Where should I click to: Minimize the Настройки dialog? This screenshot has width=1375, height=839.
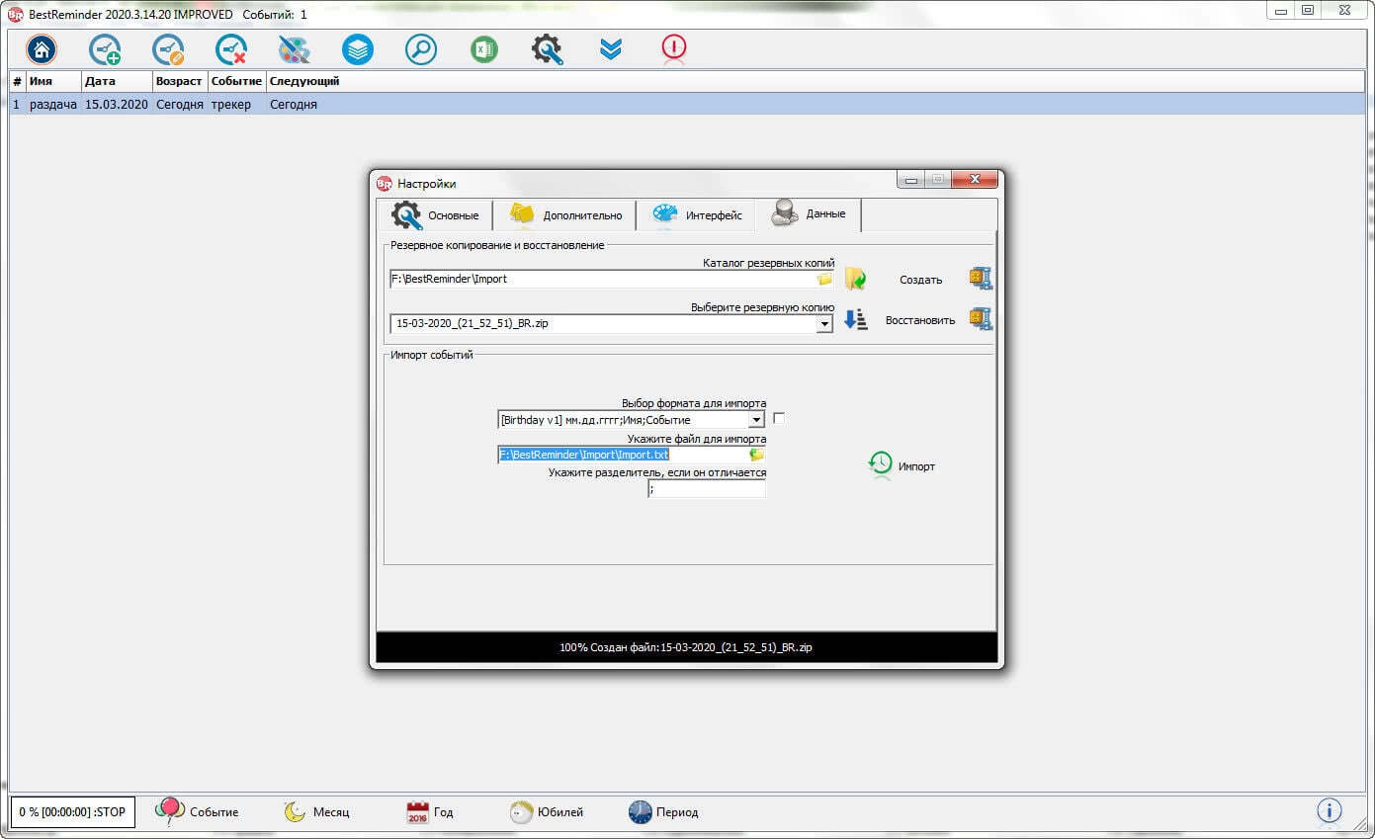[x=910, y=179]
